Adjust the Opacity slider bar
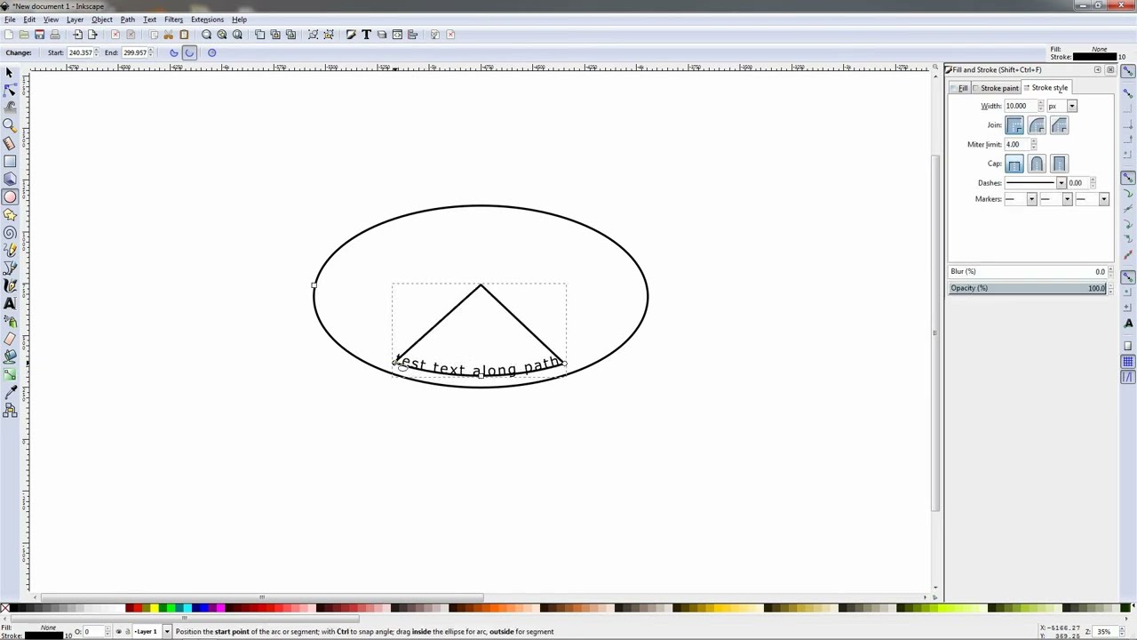Viewport: 1137px width, 640px height. tap(1029, 288)
